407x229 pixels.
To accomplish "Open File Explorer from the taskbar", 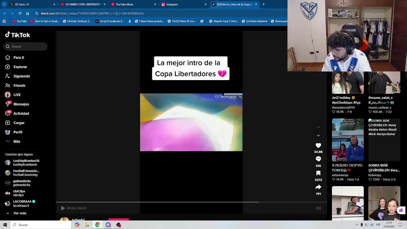I will pos(87,225).
